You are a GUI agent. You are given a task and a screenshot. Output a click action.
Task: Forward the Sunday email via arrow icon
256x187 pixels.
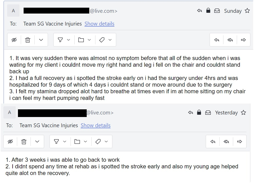[243, 40]
